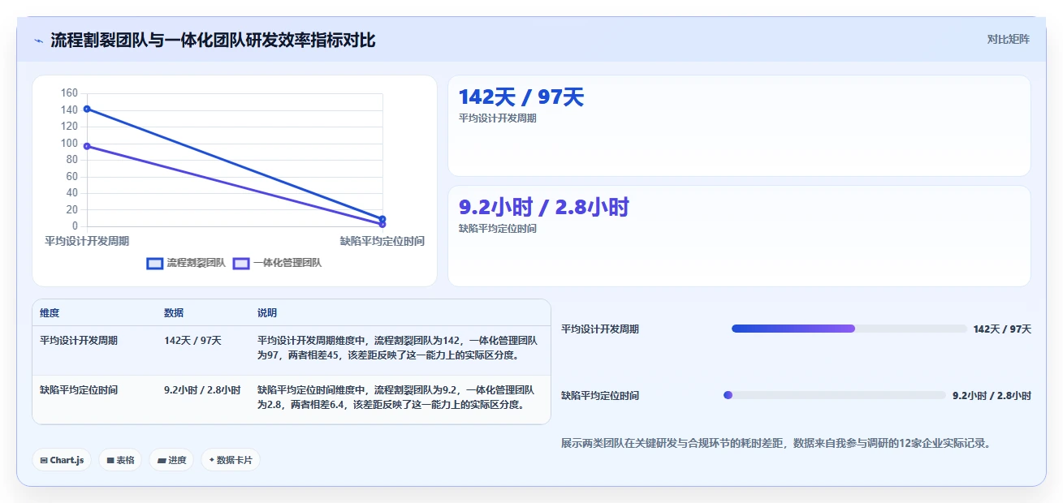
Task: Click progress value 142天 / 97天 at bar end
Action: (x=1002, y=329)
